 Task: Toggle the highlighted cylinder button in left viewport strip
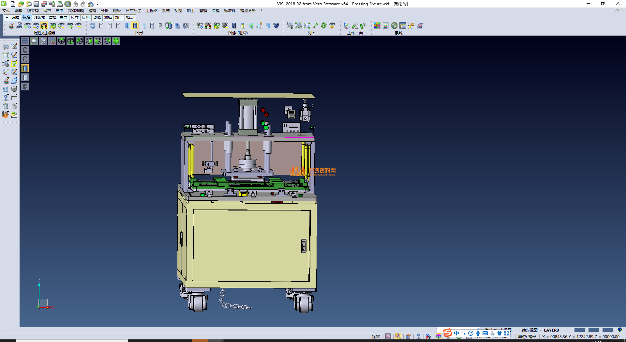click(x=25, y=68)
